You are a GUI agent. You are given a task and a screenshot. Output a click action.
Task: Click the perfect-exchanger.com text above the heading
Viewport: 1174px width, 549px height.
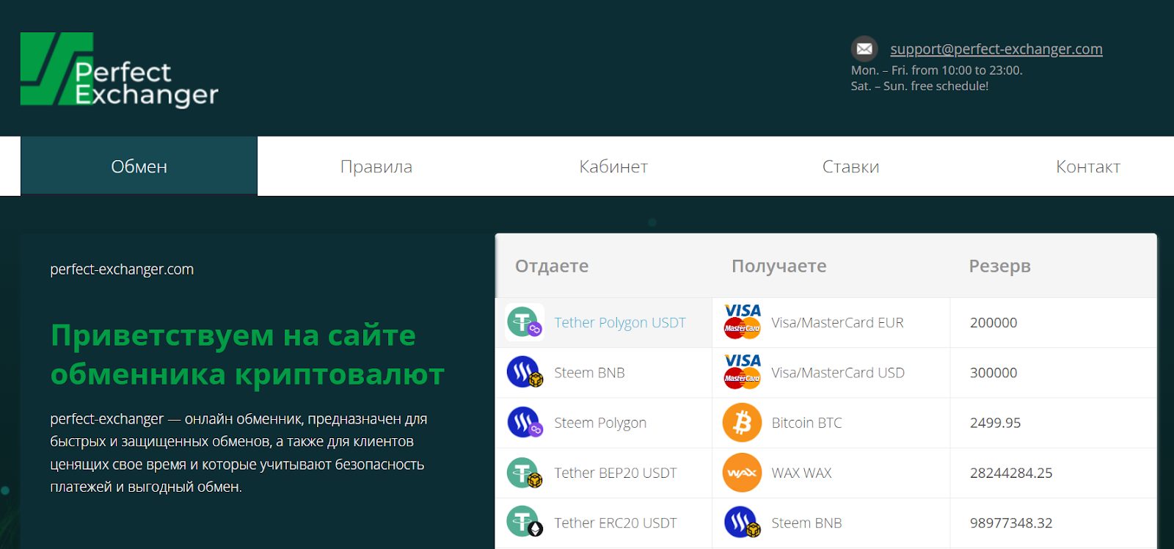coord(122,269)
